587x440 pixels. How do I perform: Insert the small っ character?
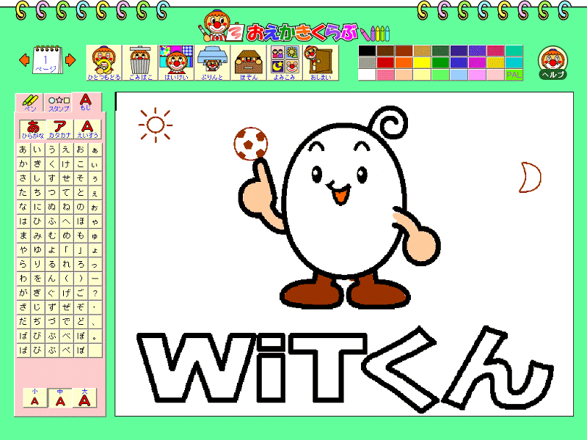pyautogui.click(x=95, y=265)
